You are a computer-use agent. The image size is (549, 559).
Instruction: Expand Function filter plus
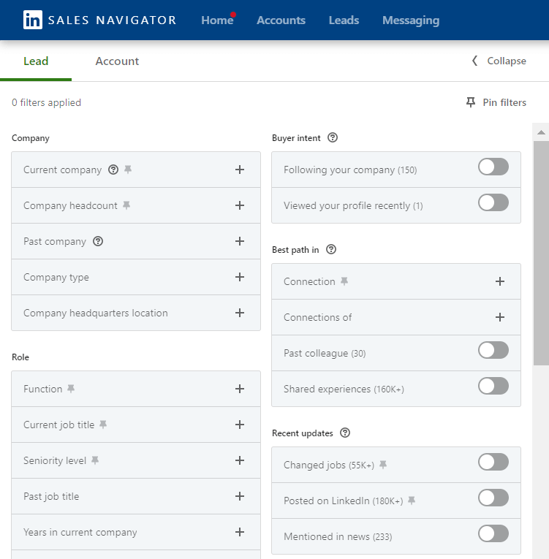[x=240, y=389]
